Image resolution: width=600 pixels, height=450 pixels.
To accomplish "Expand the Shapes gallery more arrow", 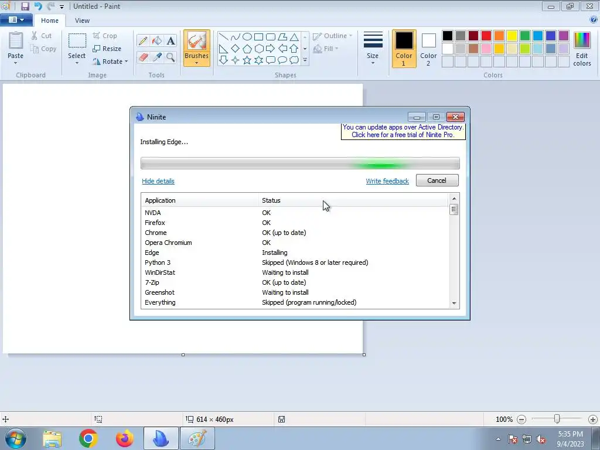I will click(305, 60).
